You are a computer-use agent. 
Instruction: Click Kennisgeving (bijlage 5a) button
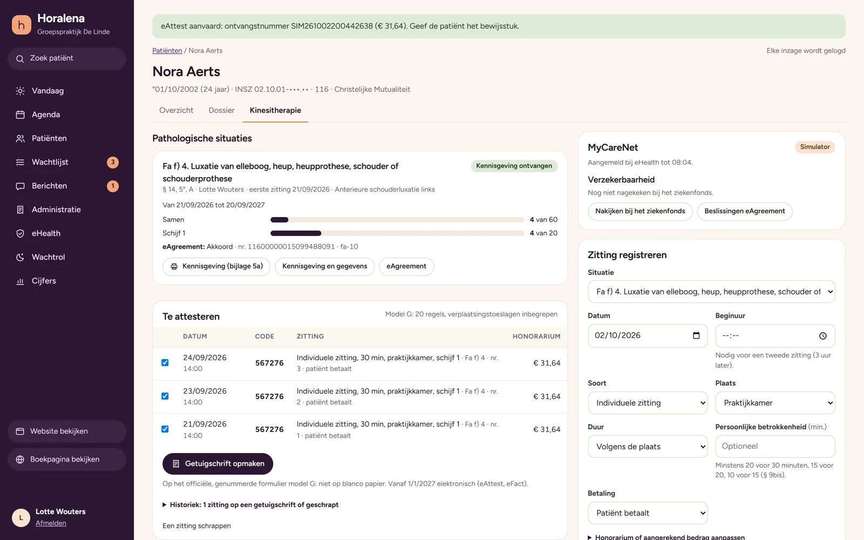(217, 266)
